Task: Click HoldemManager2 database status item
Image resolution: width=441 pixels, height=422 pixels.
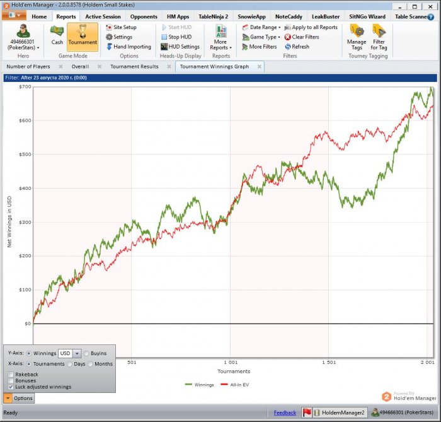Action: click(x=340, y=413)
